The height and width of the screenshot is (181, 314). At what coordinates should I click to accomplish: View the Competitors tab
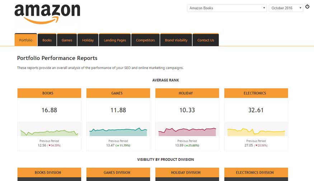[145, 40]
